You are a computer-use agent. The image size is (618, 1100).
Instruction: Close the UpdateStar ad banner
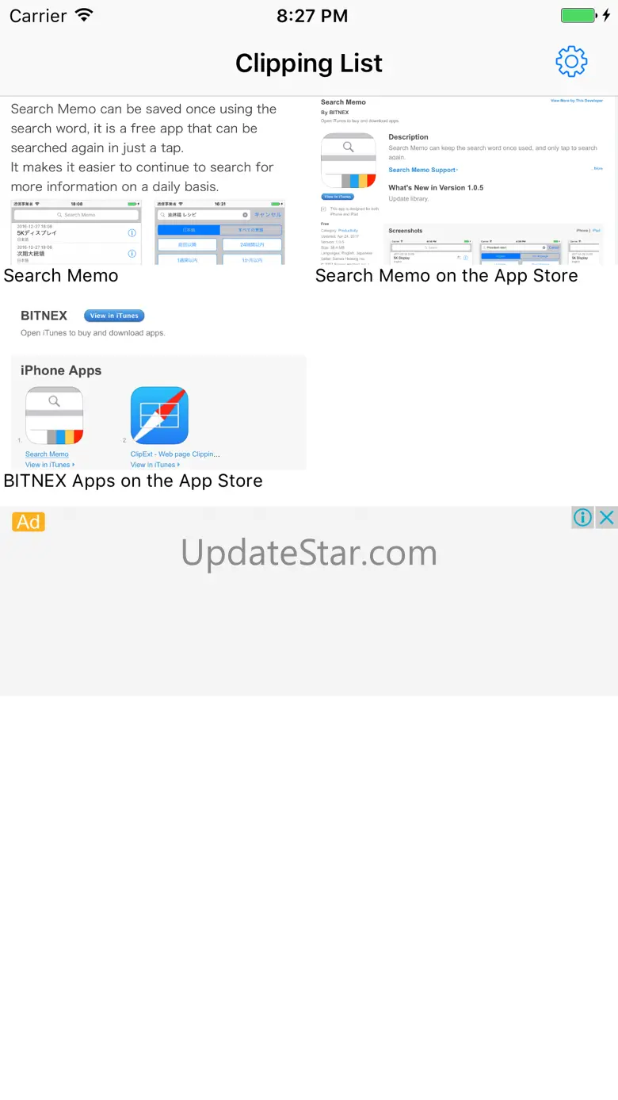[606, 518]
